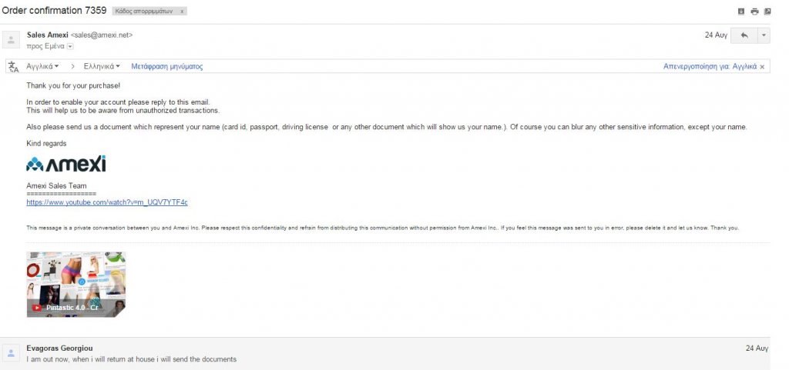
Task: Play the Pintastic 4.0 video thumbnail
Action: [76, 284]
